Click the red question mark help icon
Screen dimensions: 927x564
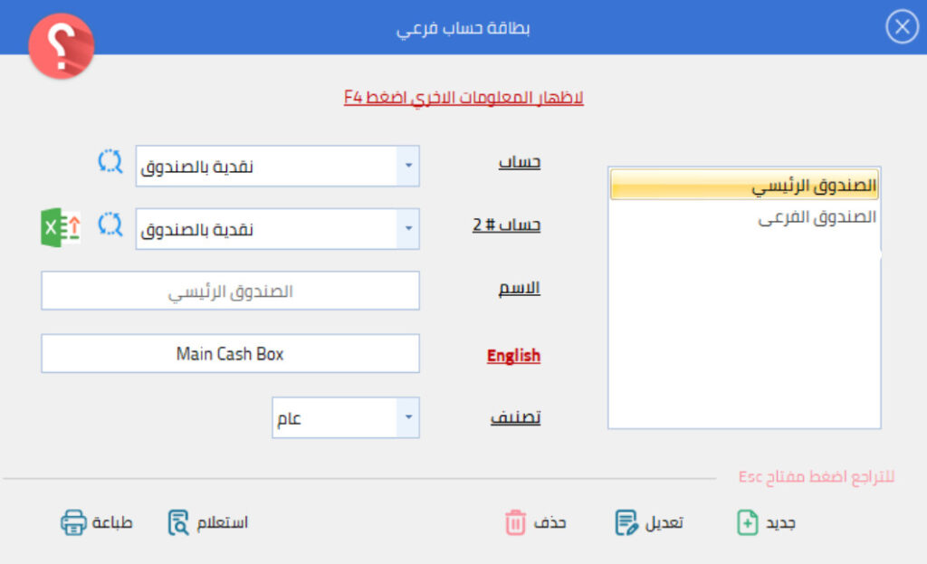click(x=61, y=45)
